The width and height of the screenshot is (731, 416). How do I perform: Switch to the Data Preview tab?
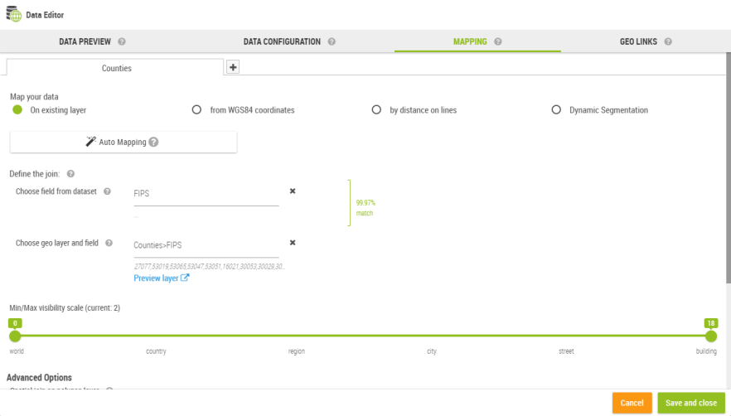click(x=85, y=41)
